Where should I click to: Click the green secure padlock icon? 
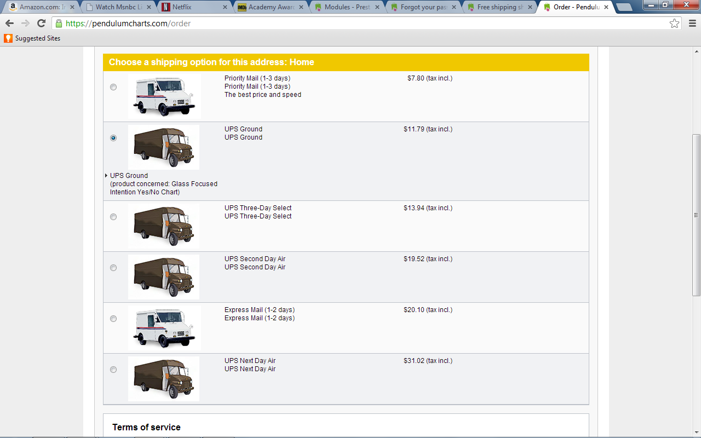coord(59,23)
